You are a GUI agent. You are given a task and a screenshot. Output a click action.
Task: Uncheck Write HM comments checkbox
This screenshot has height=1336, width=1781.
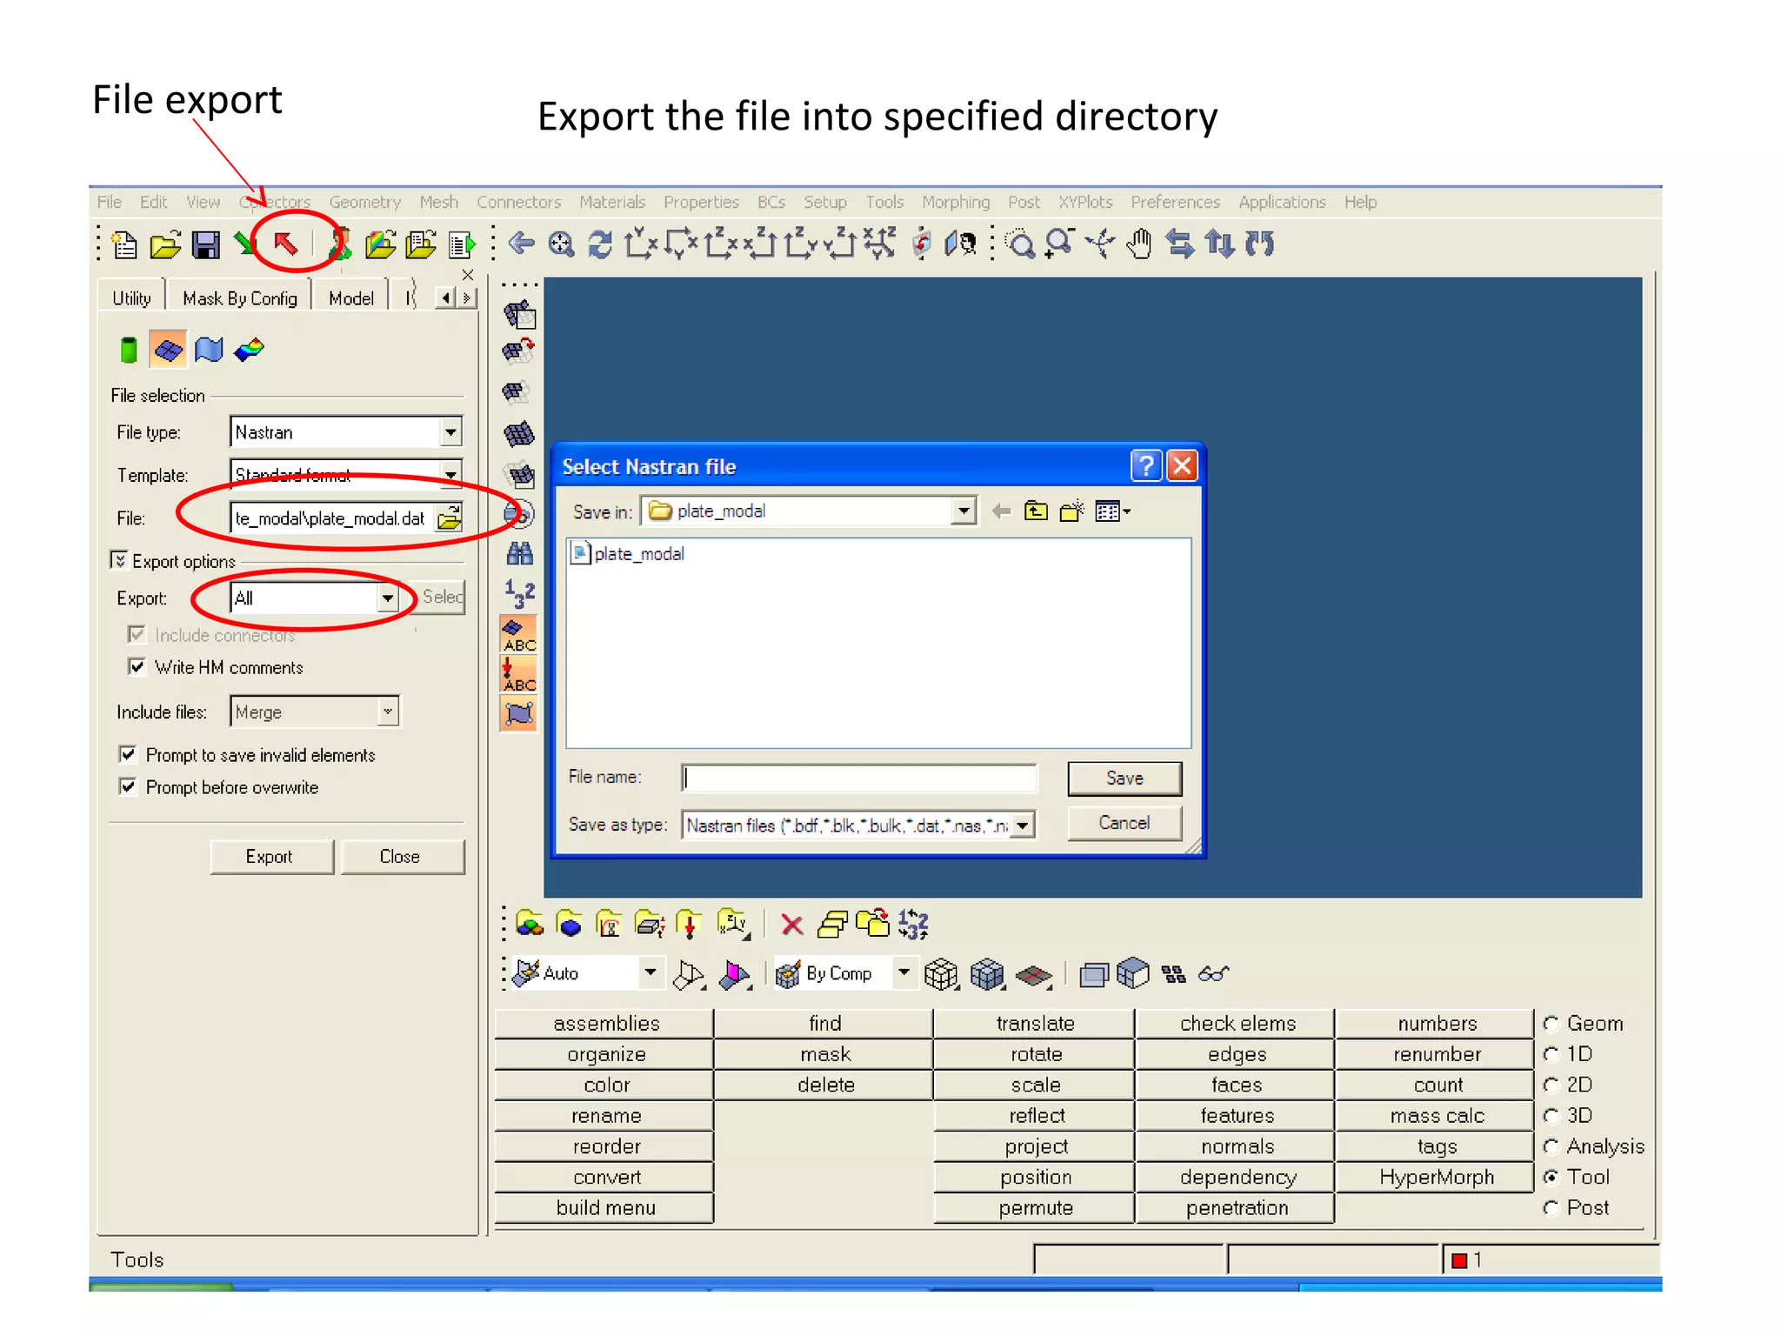pyautogui.click(x=137, y=667)
